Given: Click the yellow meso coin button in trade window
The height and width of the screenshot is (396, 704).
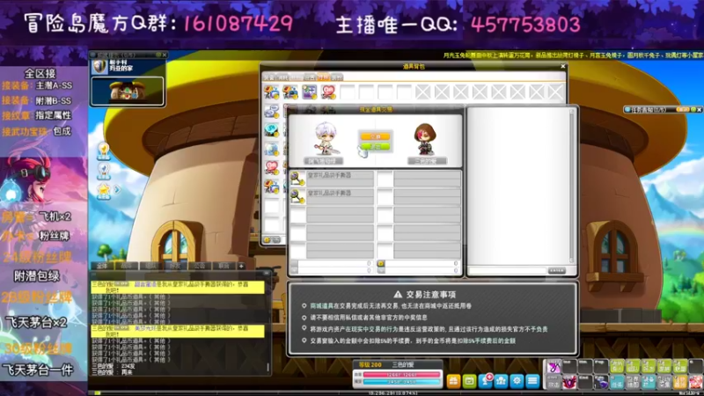Looking at the screenshot, I should pyautogui.click(x=381, y=263).
